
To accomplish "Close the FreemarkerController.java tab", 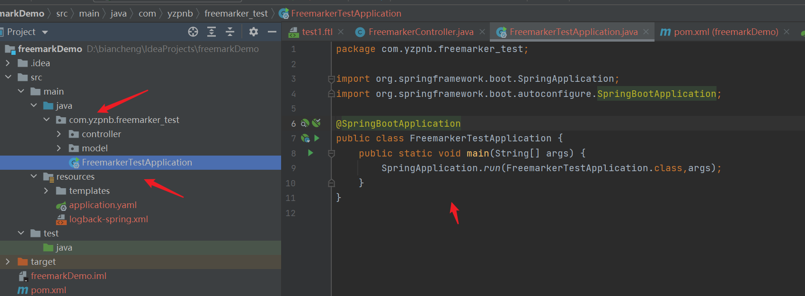I will [x=482, y=32].
